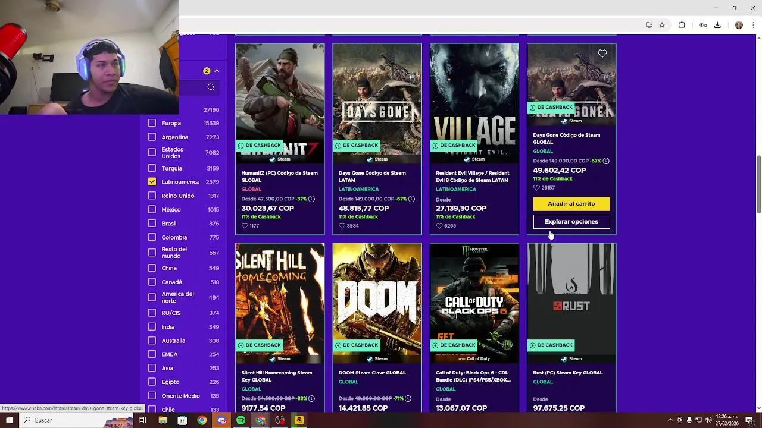
Task: Check the Argentina region filter
Action: point(152,137)
